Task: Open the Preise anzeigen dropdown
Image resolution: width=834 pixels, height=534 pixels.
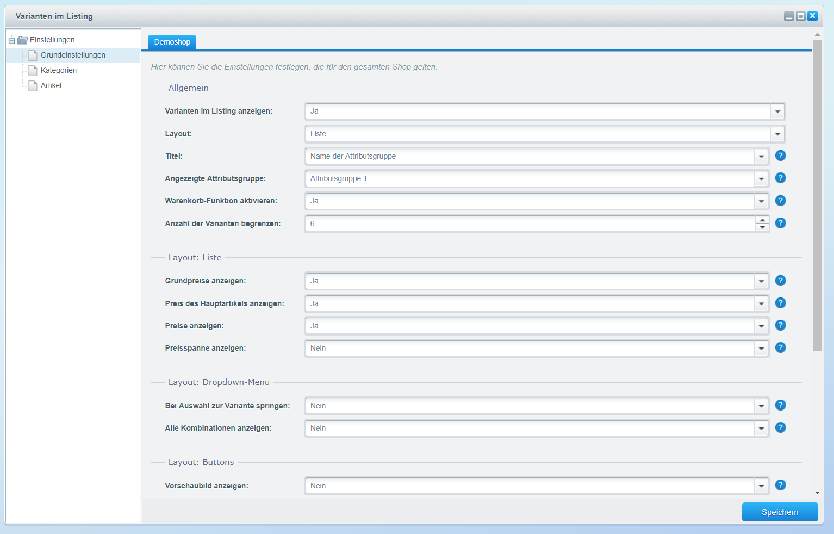Action: [761, 326]
